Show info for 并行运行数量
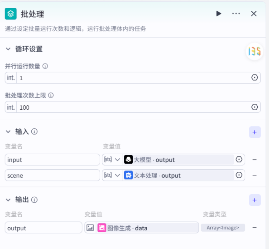The height and width of the screenshot is (249, 269). pyautogui.click(x=45, y=66)
